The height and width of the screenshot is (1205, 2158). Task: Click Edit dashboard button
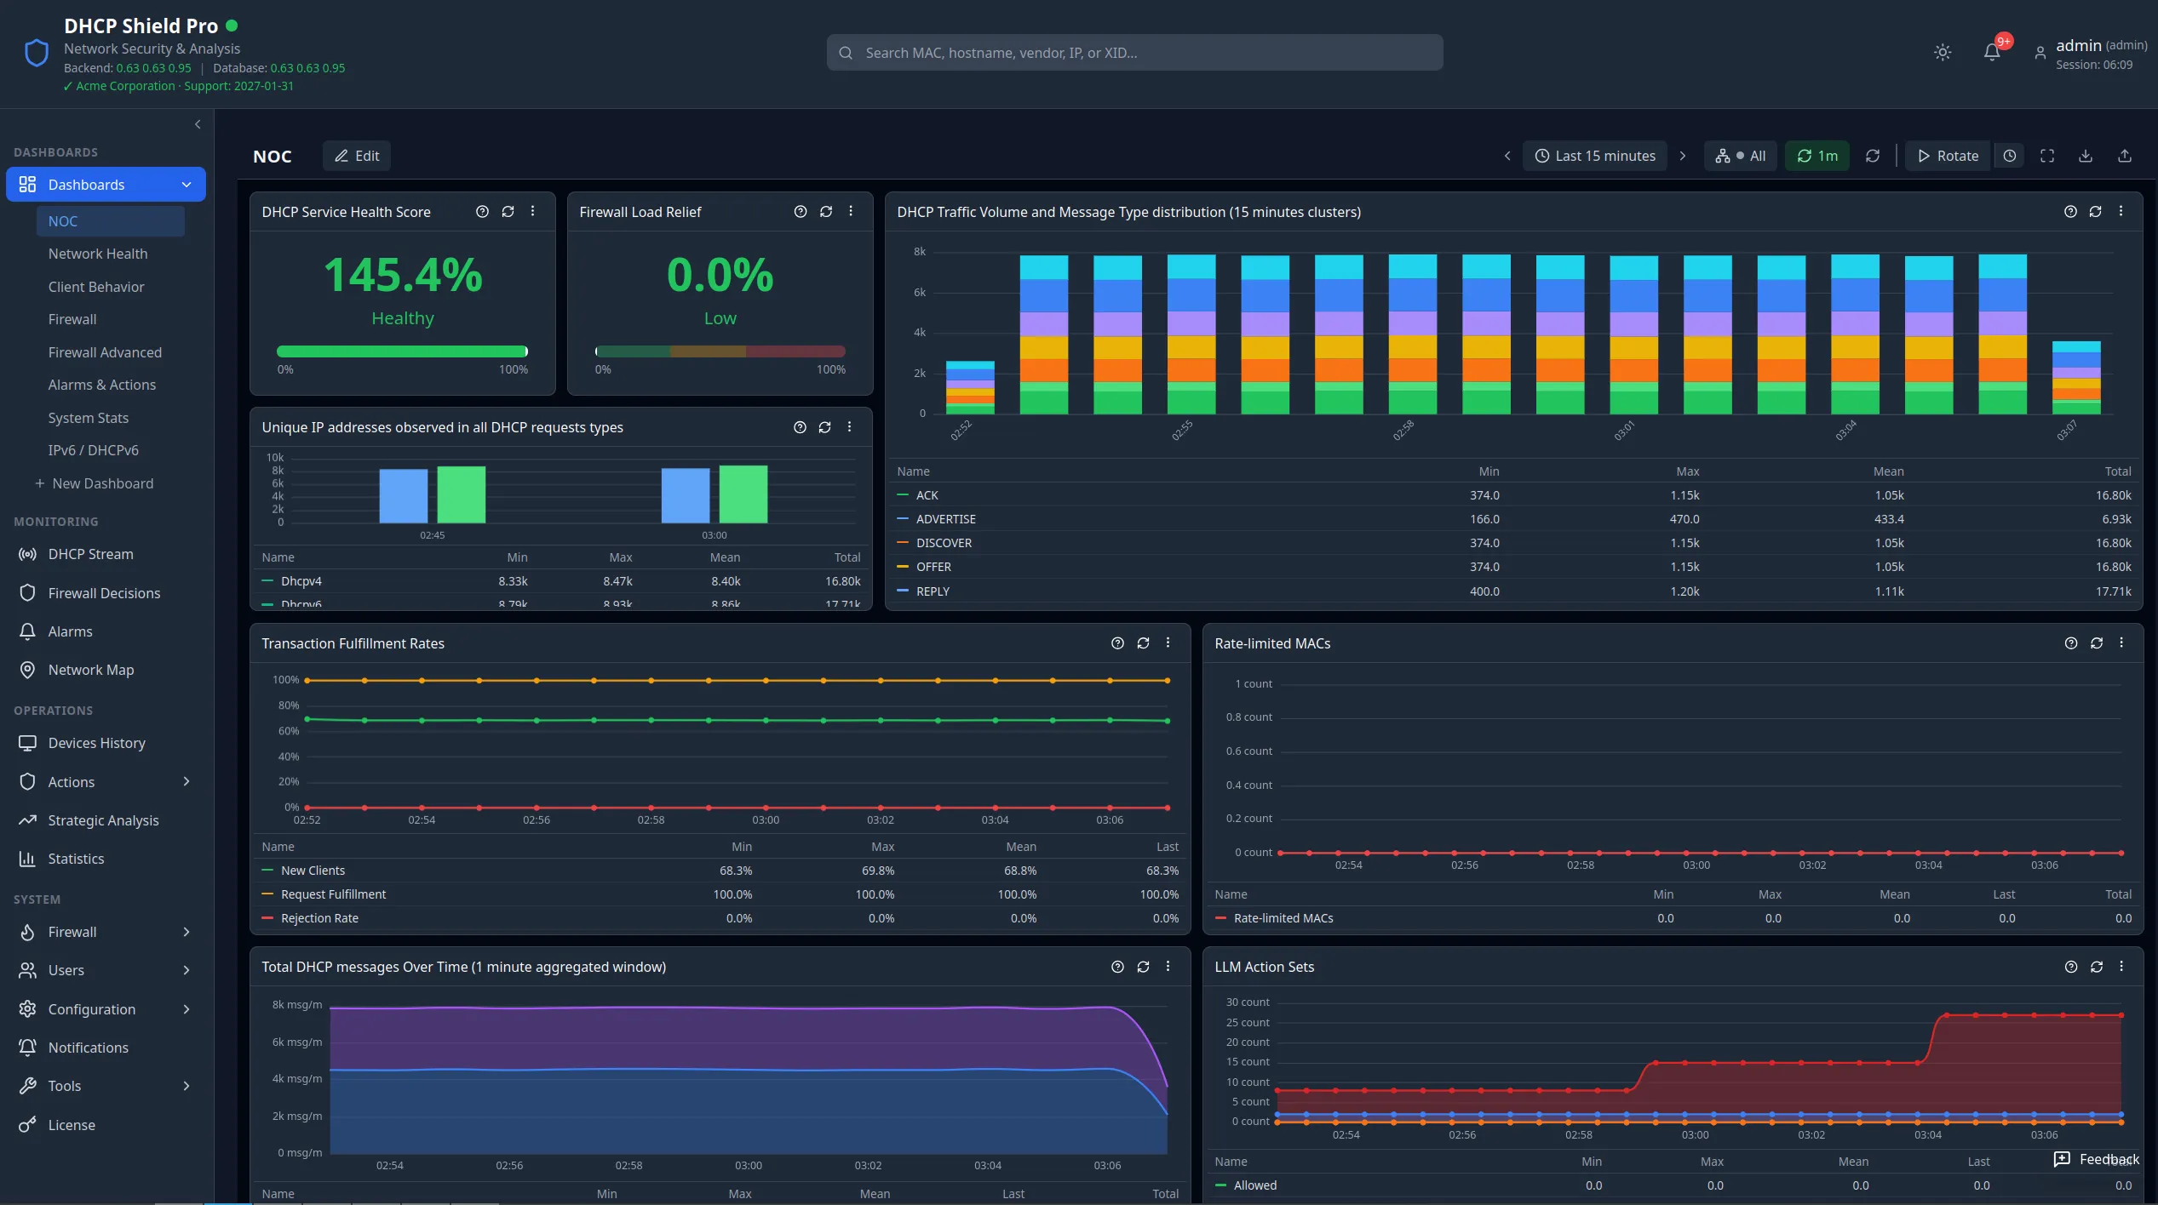357,156
